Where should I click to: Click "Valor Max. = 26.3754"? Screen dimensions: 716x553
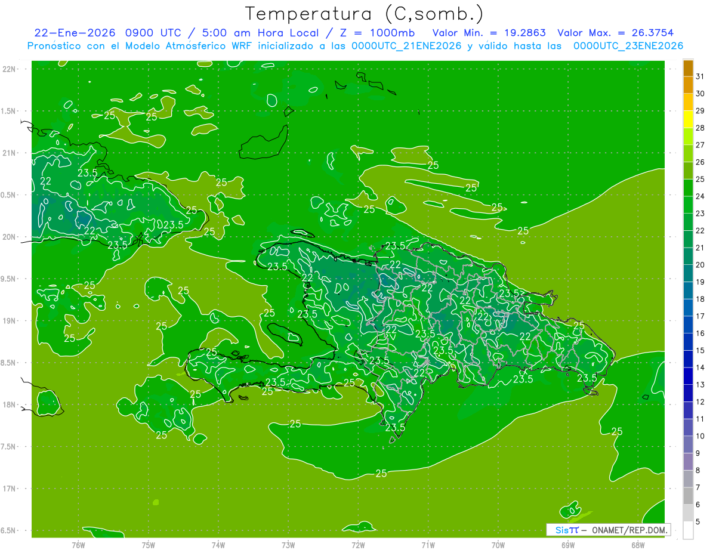[616, 33]
